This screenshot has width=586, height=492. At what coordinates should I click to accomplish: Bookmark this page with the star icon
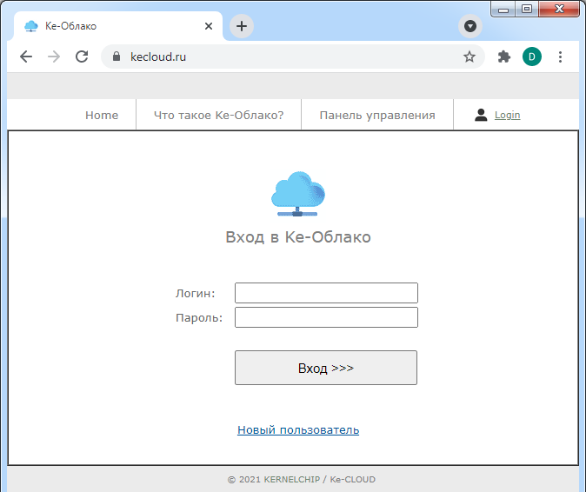(469, 57)
